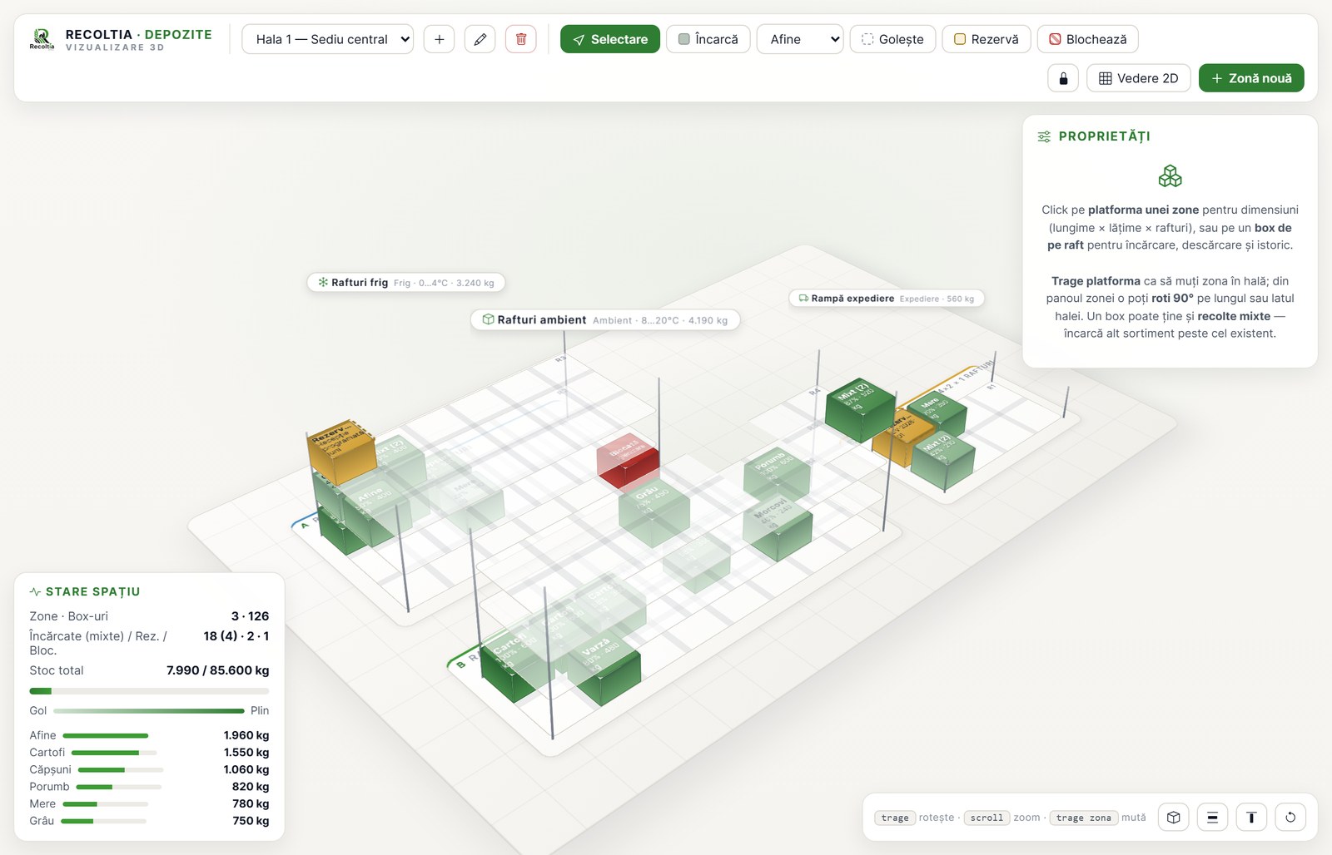The height and width of the screenshot is (855, 1332).
Task: Toggle the padlock lock icon
Action: click(1063, 78)
